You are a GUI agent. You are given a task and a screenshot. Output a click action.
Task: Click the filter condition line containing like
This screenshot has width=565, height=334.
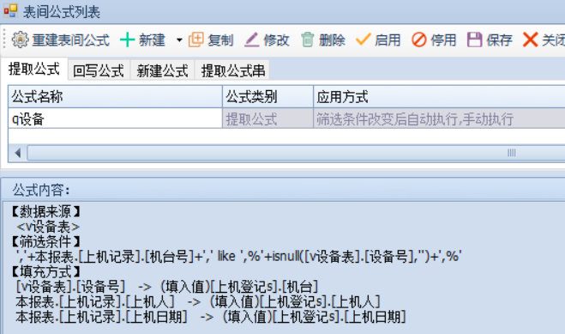pyautogui.click(x=238, y=257)
